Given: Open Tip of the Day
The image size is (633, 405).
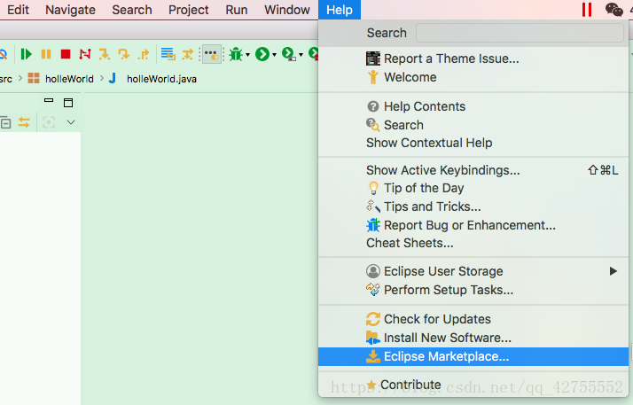Looking at the screenshot, I should tap(473, 188).
